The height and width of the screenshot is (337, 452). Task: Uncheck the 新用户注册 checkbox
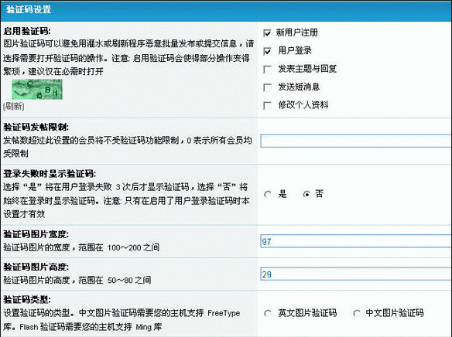(267, 33)
